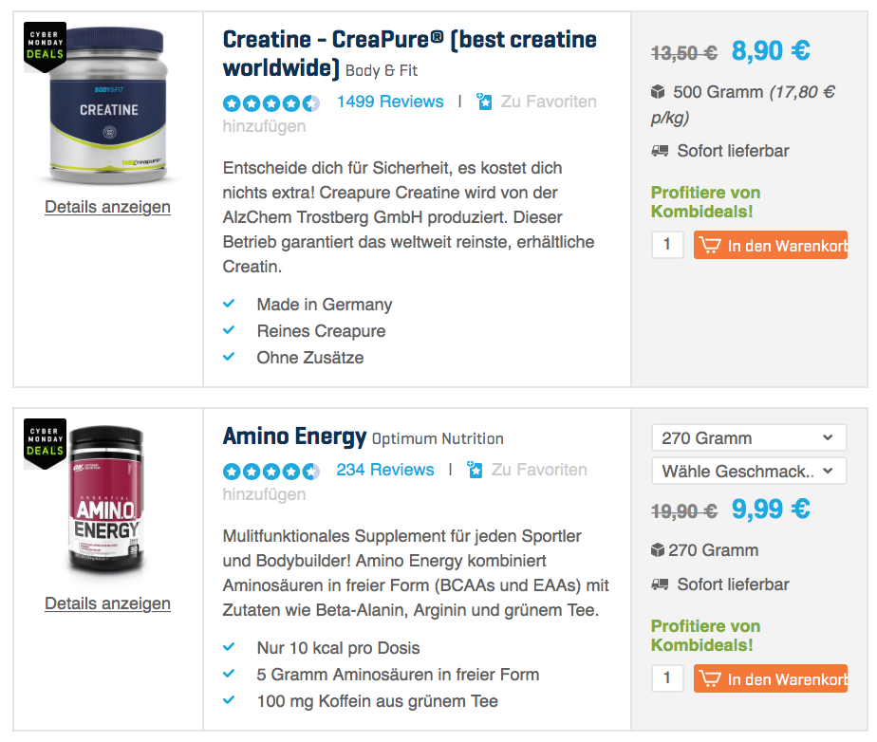This screenshot has height=742, width=877.
Task: Add Amino Energy to the Warenkorb
Action: [x=771, y=678]
